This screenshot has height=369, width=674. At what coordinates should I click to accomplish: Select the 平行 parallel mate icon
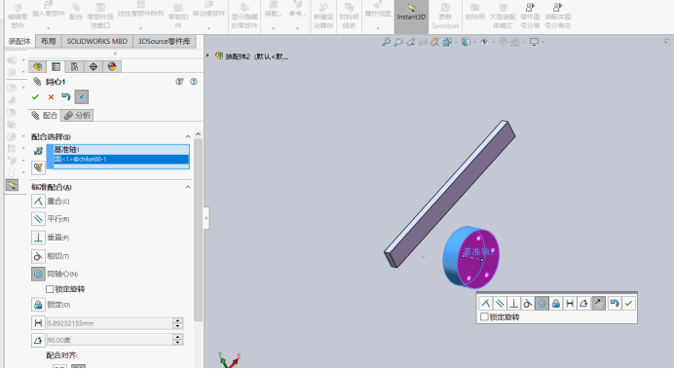tap(38, 219)
